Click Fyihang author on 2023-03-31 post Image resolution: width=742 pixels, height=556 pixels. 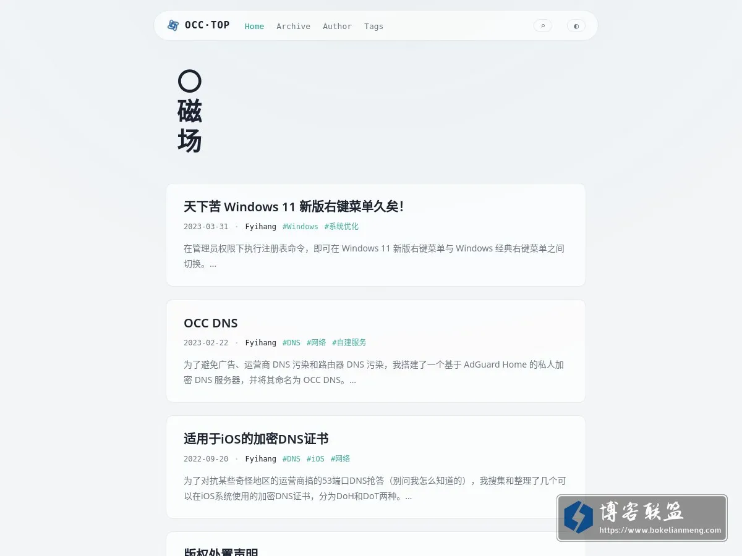coord(260,227)
